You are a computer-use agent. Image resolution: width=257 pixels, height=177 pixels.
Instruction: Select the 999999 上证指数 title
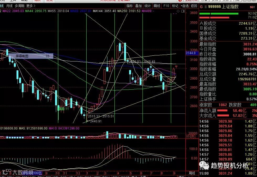point(223,7)
